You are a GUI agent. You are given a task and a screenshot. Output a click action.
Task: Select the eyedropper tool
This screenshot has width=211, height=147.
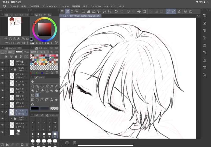click(x=56, y=86)
